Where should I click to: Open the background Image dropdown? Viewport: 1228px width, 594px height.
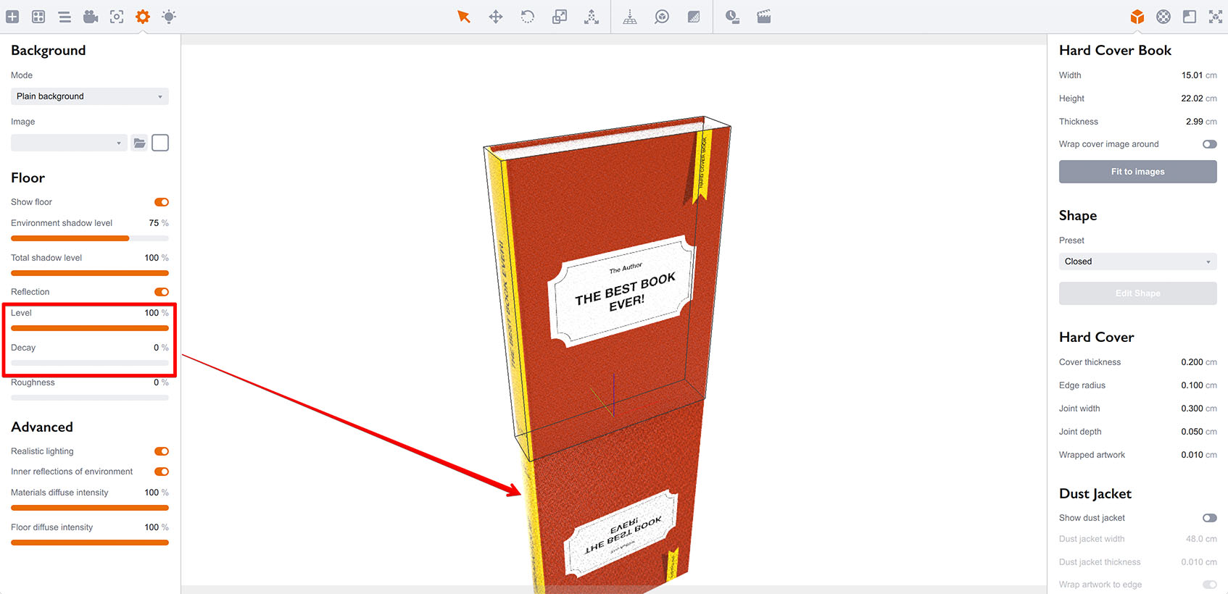click(x=69, y=143)
